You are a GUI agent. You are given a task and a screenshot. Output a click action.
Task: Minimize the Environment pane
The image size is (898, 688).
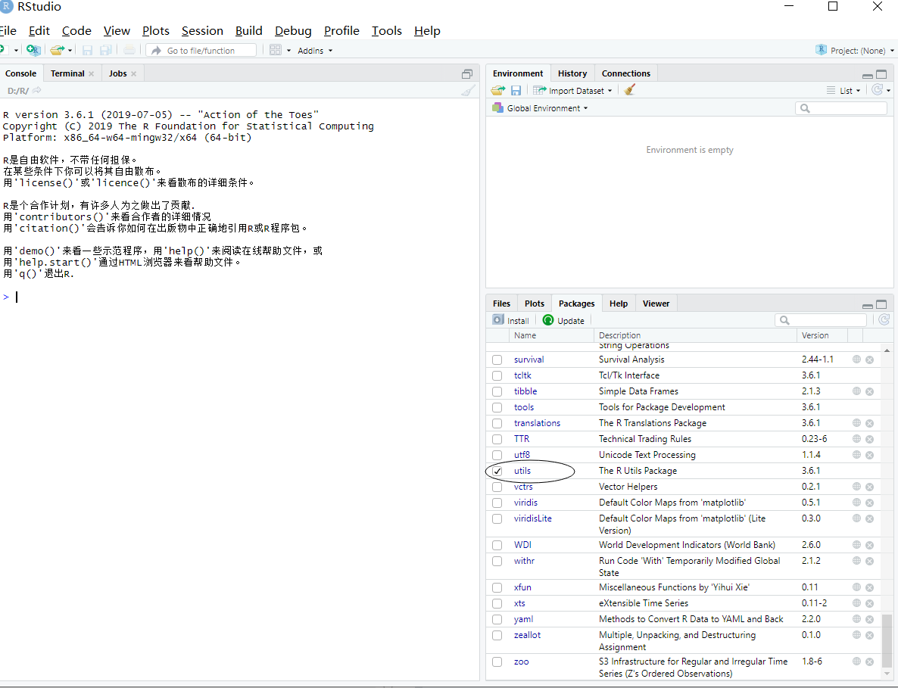(x=868, y=75)
